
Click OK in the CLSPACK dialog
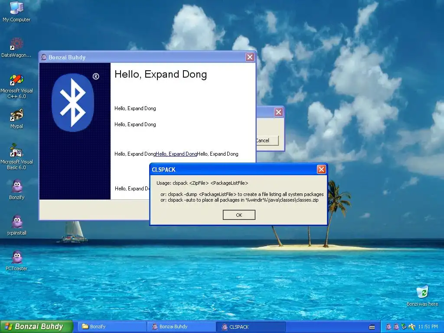click(x=239, y=215)
